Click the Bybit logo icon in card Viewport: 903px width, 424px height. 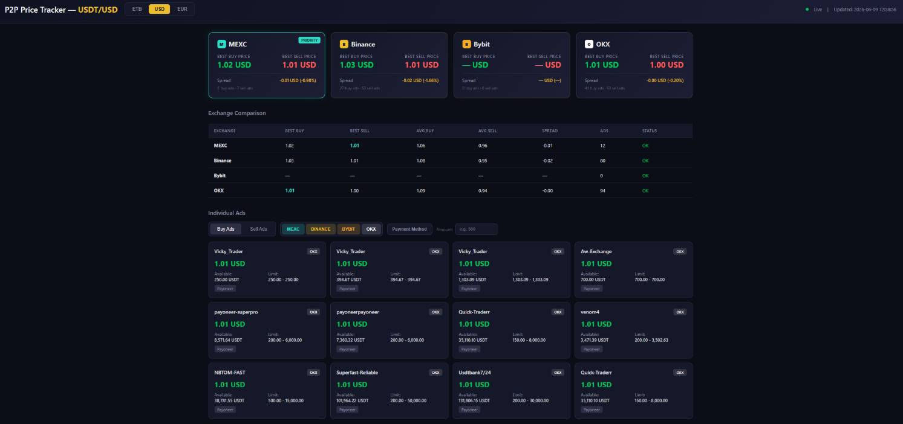(466, 44)
